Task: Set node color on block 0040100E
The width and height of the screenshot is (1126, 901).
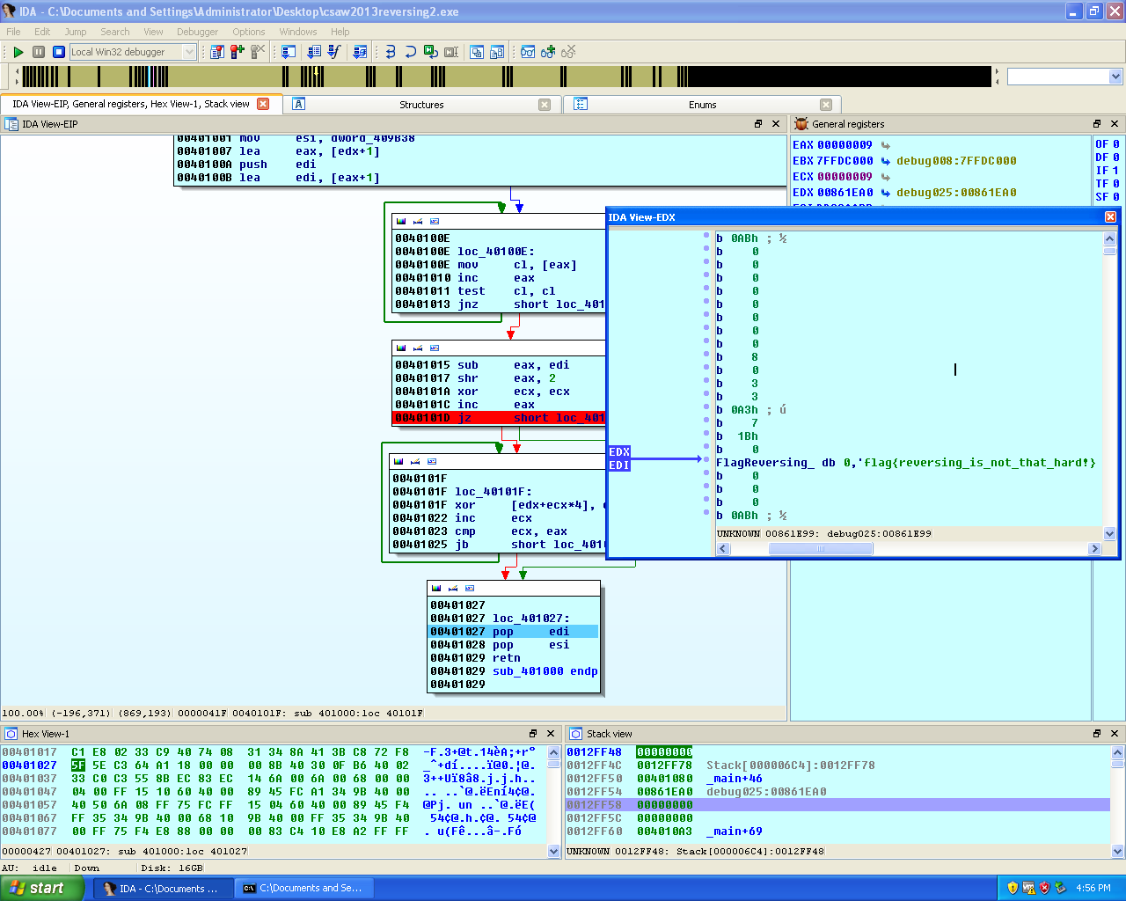Action: tap(401, 222)
